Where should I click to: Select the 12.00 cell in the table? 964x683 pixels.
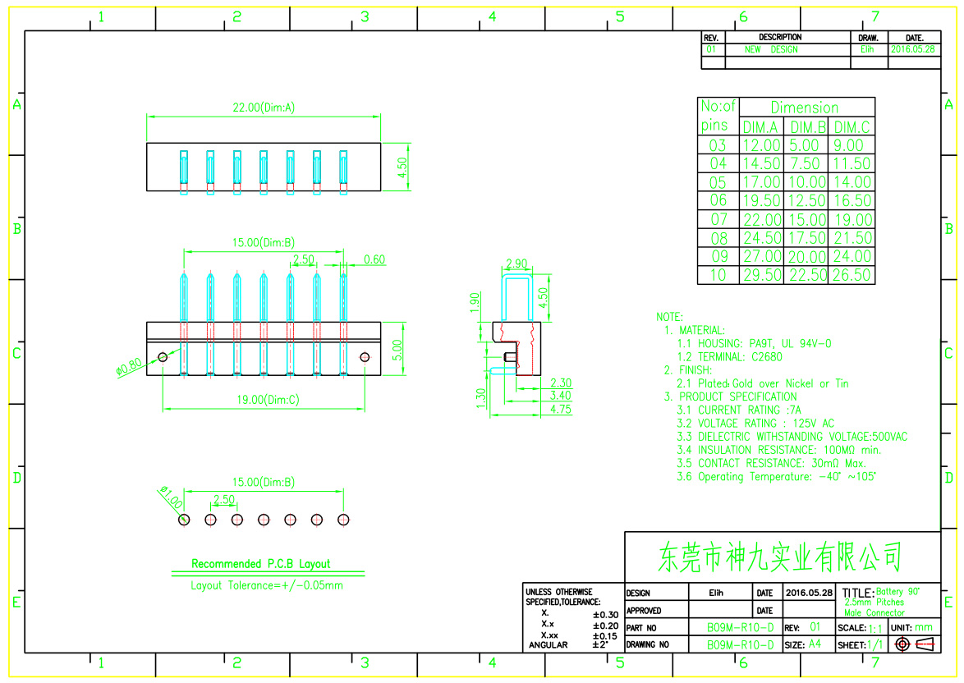pos(762,145)
